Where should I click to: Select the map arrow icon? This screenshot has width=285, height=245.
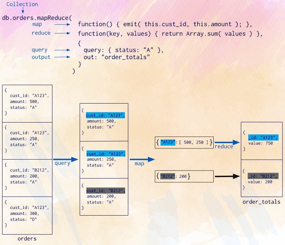[62, 24]
